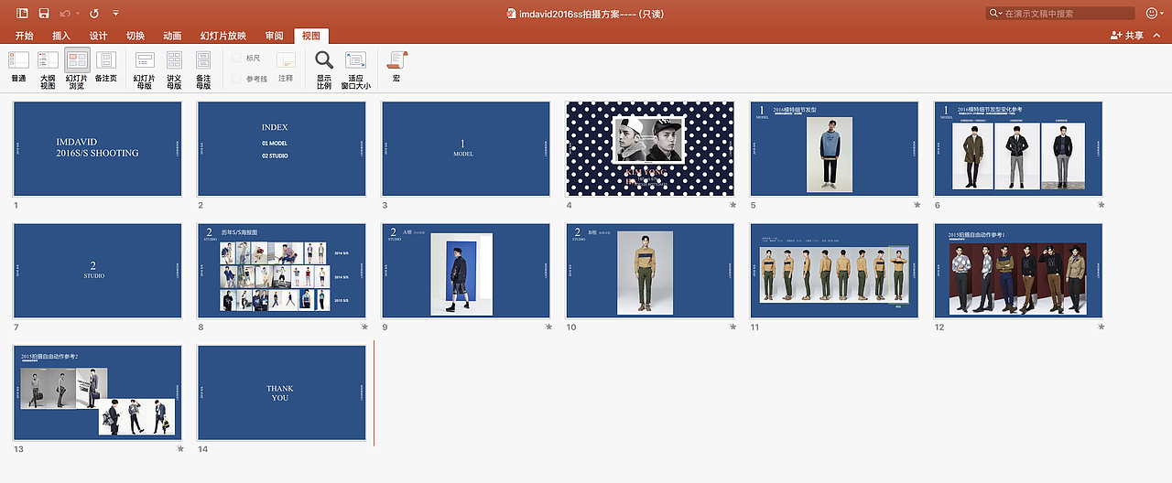Open the 设计 ribbon tab
Viewport: 1172px width, 483px height.
tap(98, 36)
